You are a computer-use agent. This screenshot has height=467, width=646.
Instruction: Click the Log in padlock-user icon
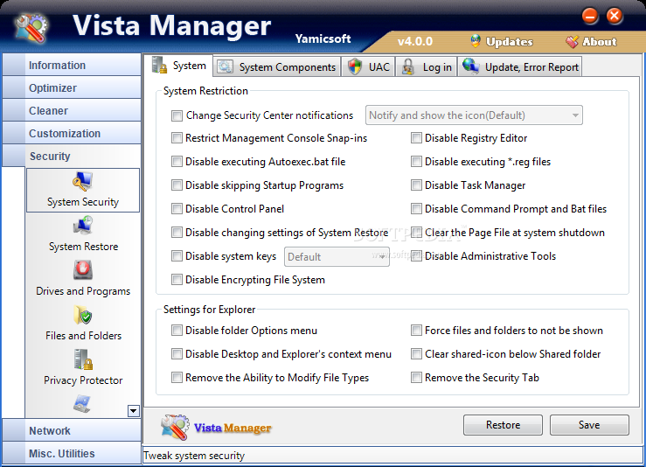tap(408, 66)
